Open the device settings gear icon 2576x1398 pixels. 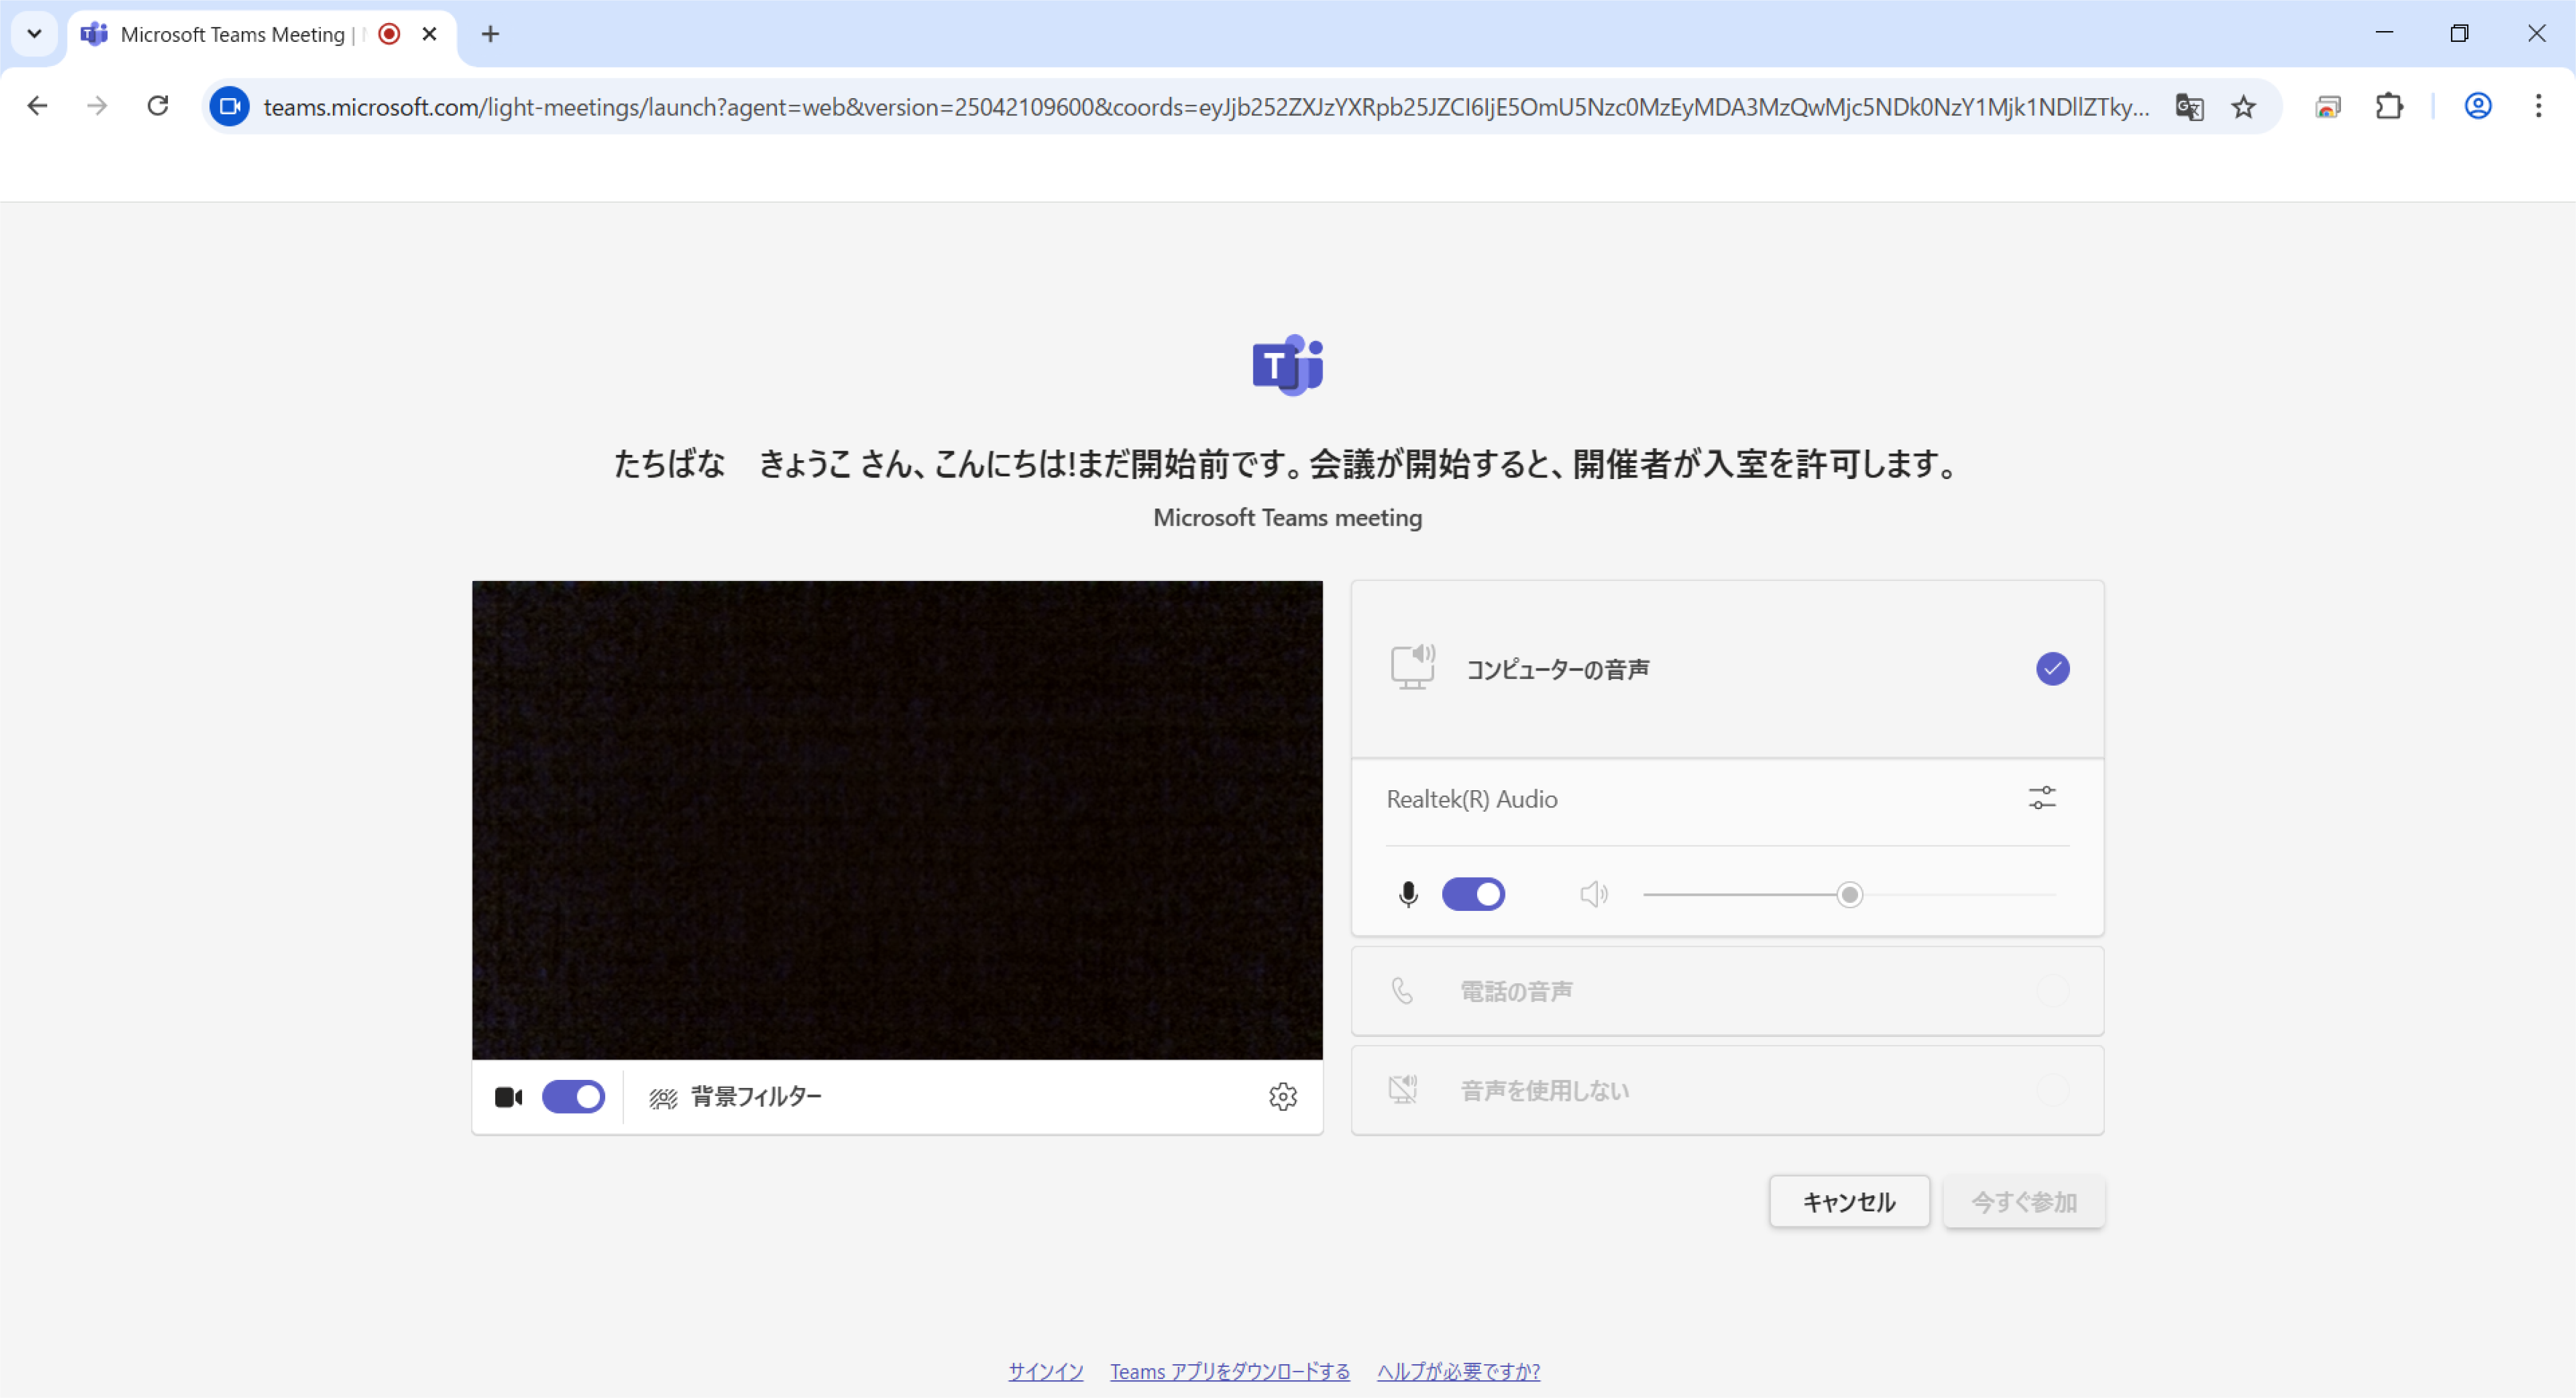(x=1283, y=1096)
